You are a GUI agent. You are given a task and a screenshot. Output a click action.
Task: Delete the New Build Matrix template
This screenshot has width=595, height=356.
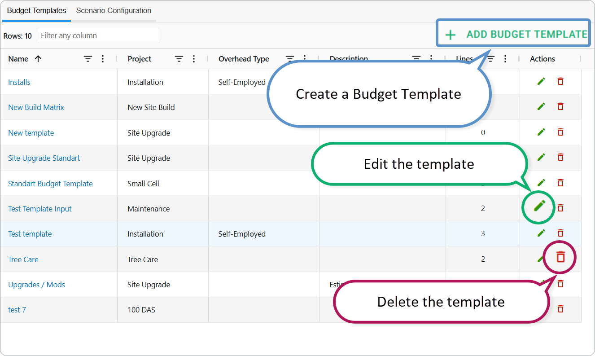tap(560, 106)
